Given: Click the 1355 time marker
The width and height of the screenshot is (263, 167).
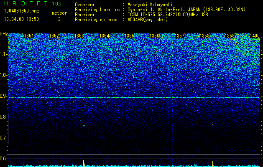Looking at the screenshot, I should pos(130,36).
